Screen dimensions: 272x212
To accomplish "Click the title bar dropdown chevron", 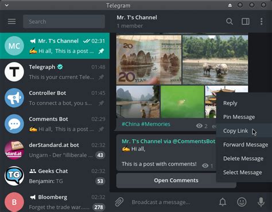I will click(7, 5).
